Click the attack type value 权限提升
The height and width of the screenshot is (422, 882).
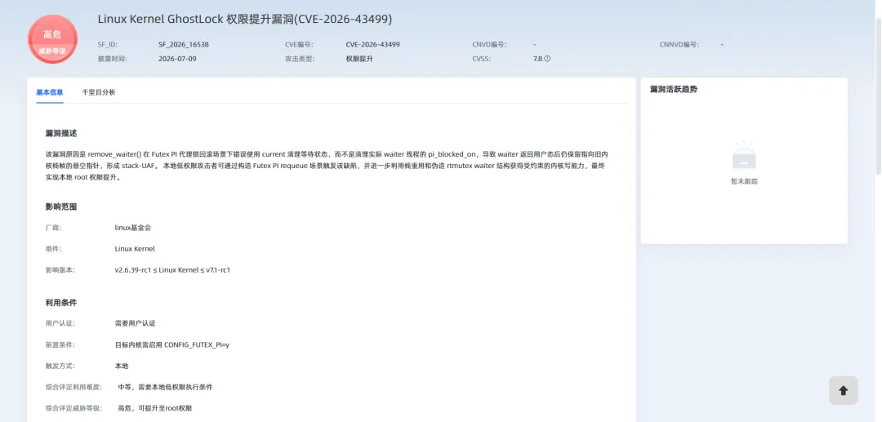click(x=359, y=59)
